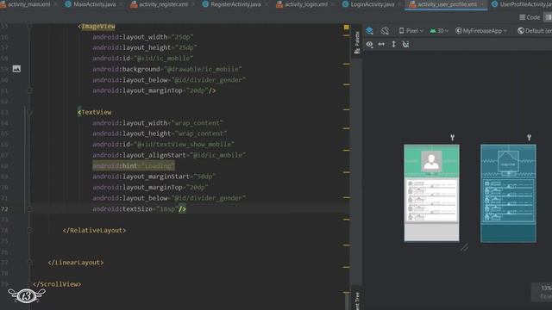
Task: Click the <ImageView opening tag
Action: coord(97,27)
